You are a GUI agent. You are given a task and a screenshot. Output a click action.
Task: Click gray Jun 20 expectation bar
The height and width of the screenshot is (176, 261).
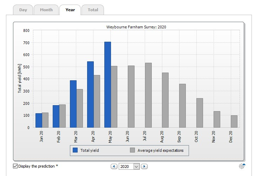[x=131, y=97]
